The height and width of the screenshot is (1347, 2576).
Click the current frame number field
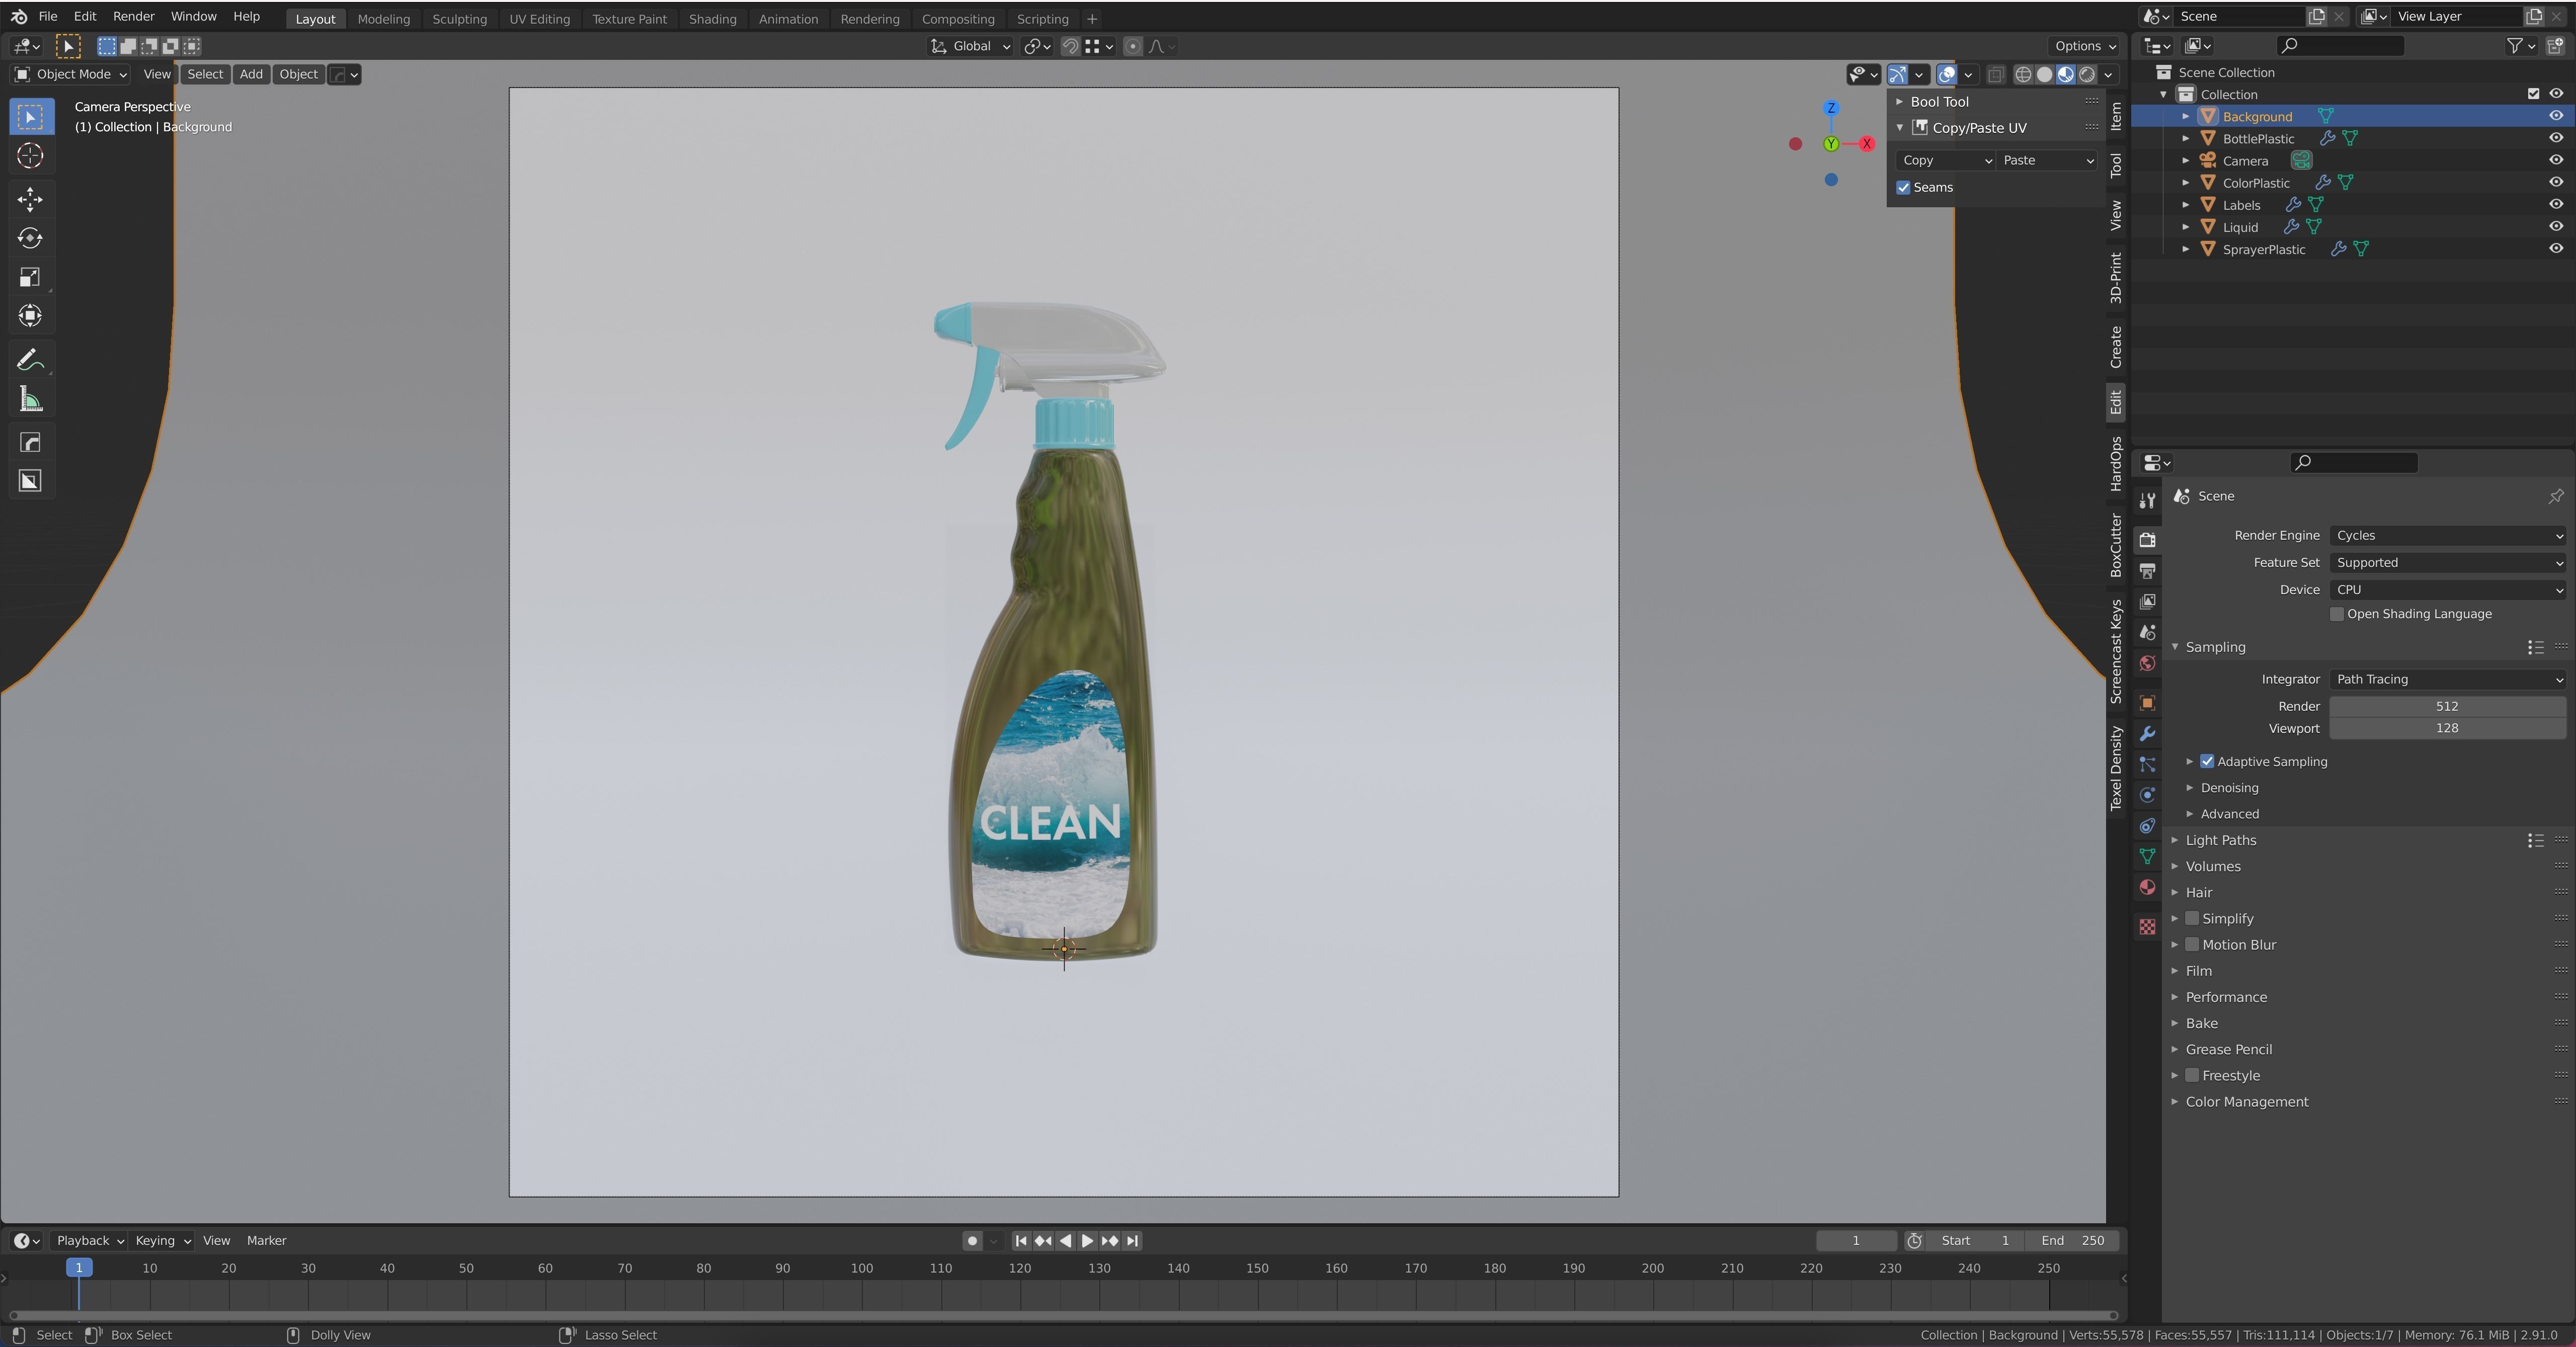[x=1856, y=1241]
